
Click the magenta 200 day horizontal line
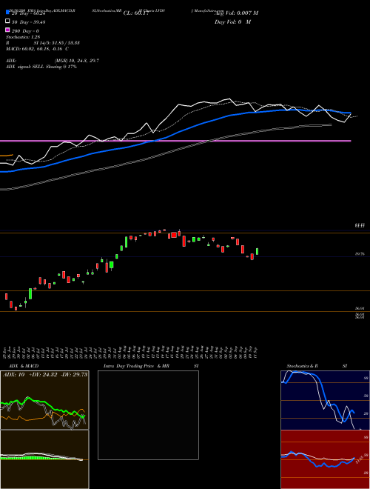(x=175, y=141)
